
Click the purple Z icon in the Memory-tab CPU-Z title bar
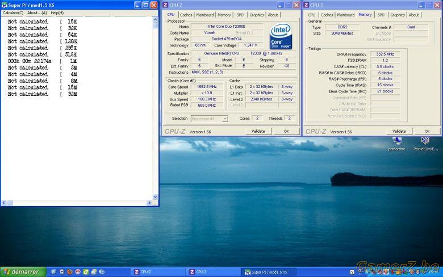306,5
